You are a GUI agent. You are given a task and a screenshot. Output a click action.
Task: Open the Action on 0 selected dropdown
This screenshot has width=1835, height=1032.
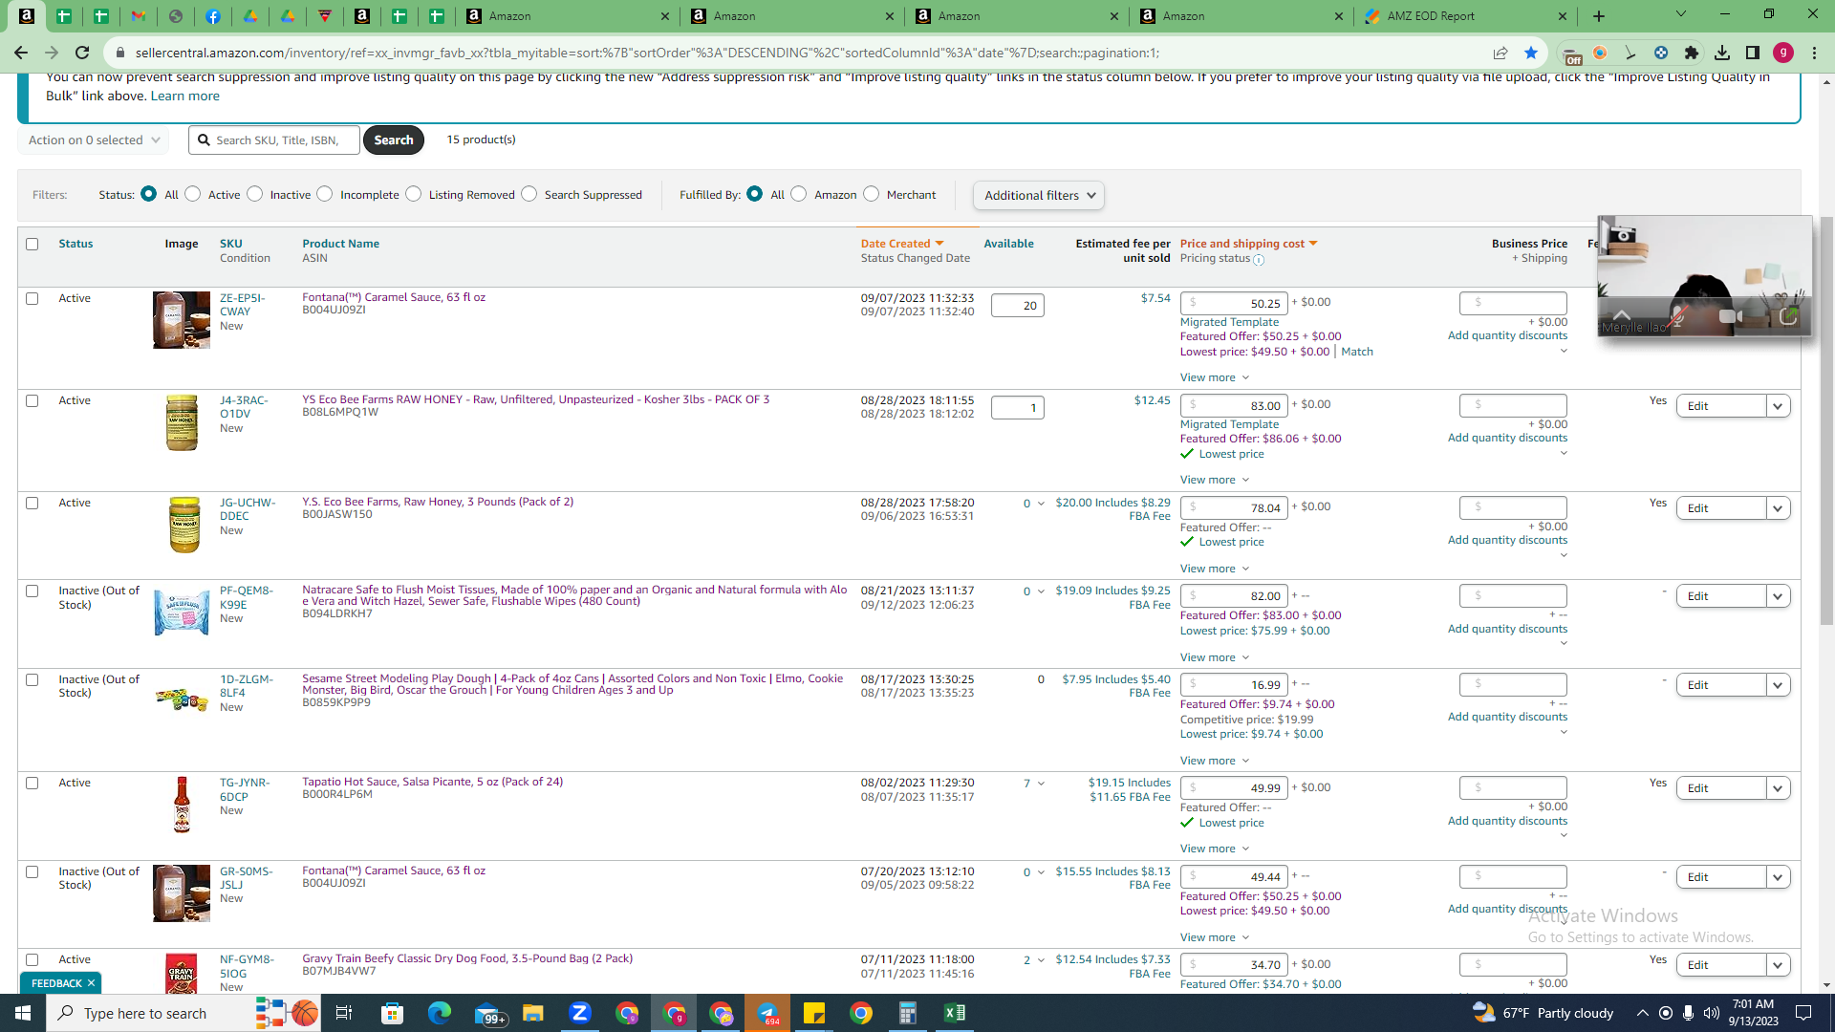pos(94,140)
